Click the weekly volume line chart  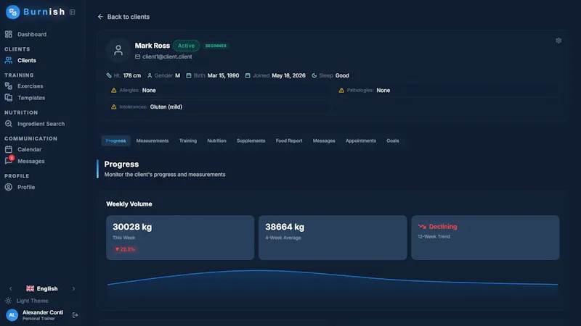point(333,283)
